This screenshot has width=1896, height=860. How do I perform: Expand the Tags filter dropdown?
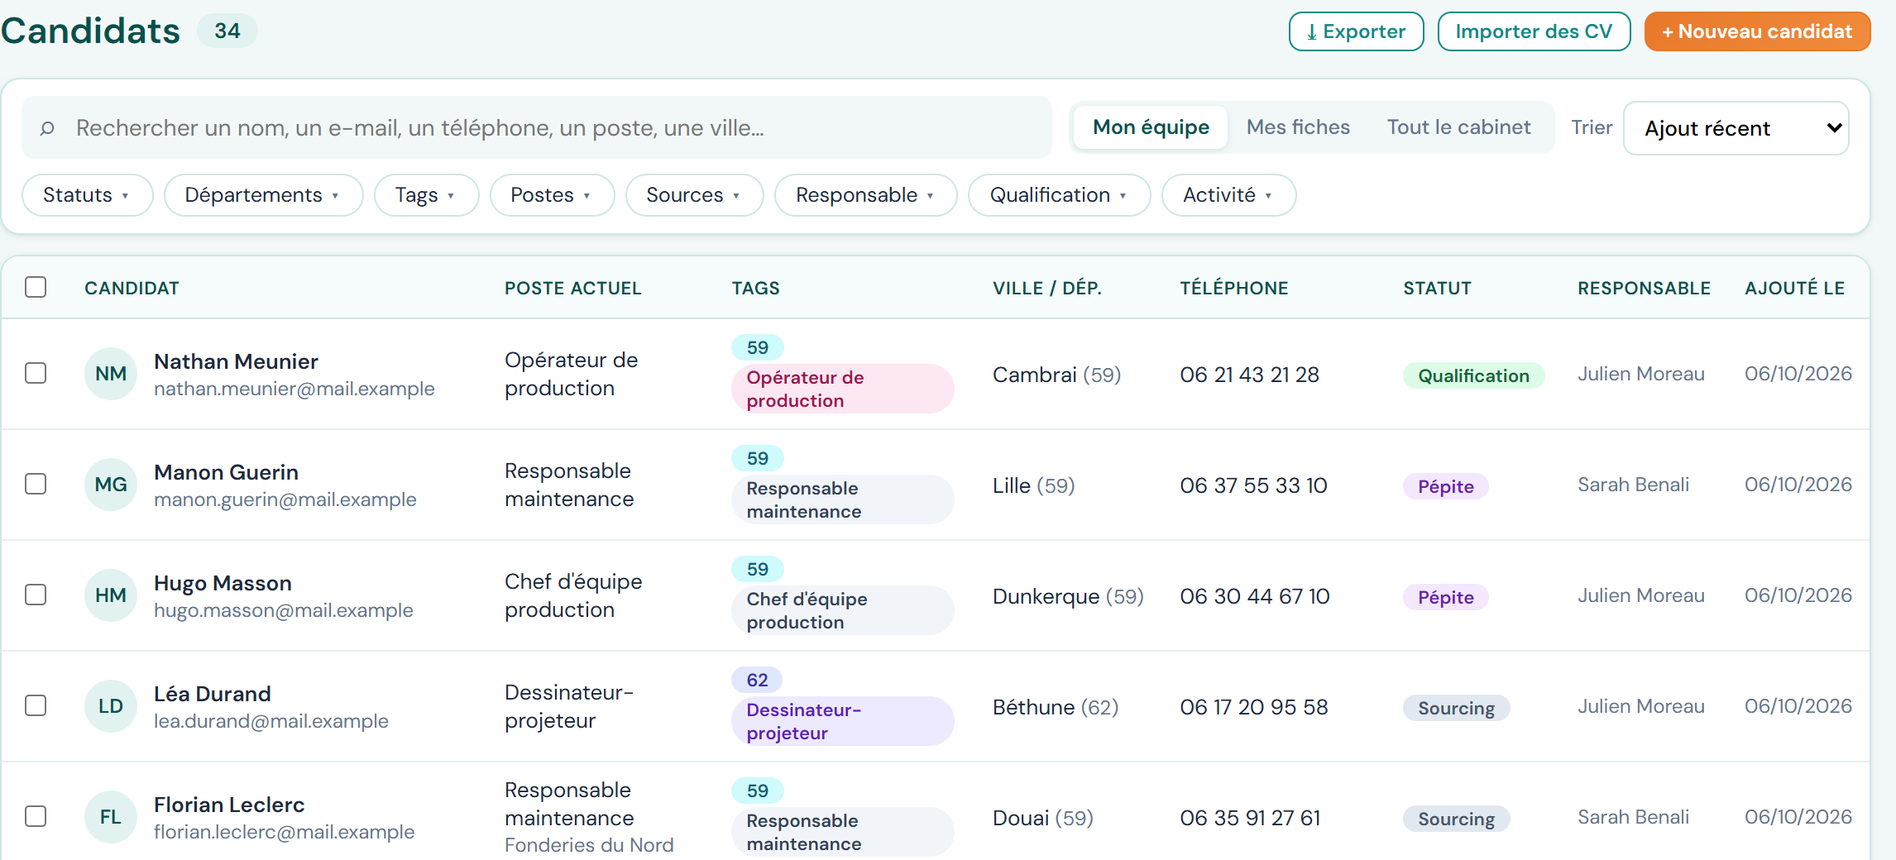[426, 195]
